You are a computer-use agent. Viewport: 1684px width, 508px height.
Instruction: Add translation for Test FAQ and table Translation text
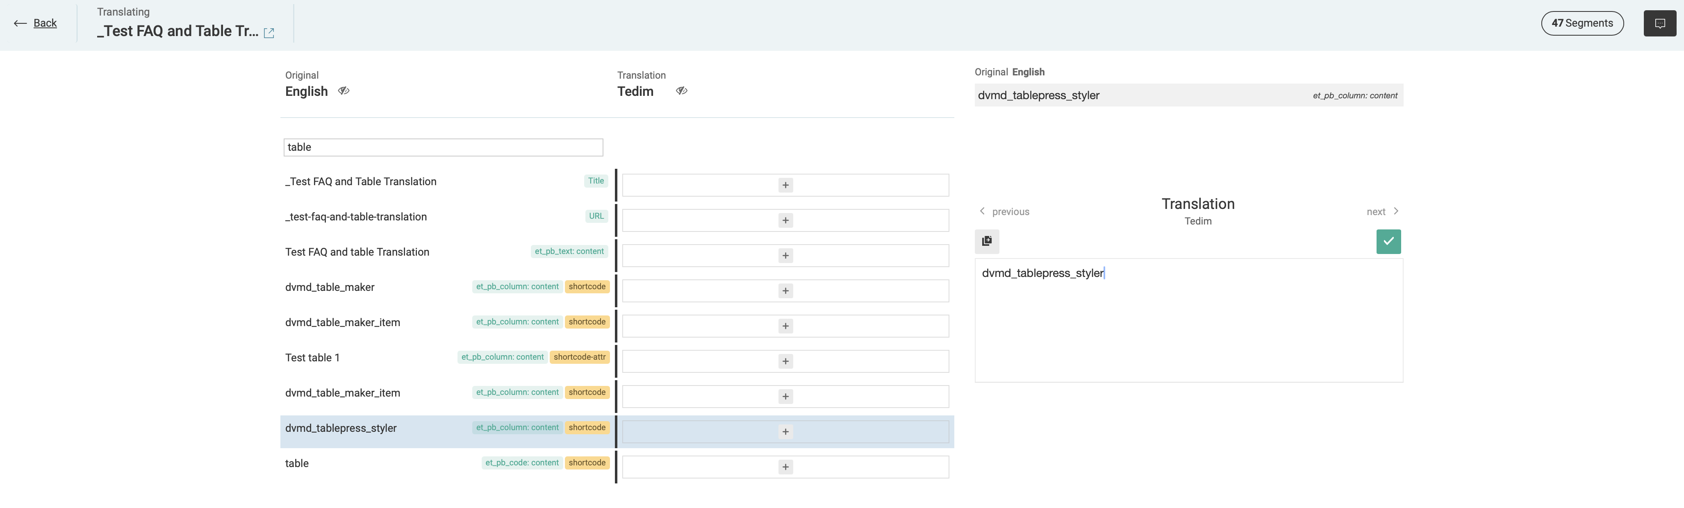786,255
